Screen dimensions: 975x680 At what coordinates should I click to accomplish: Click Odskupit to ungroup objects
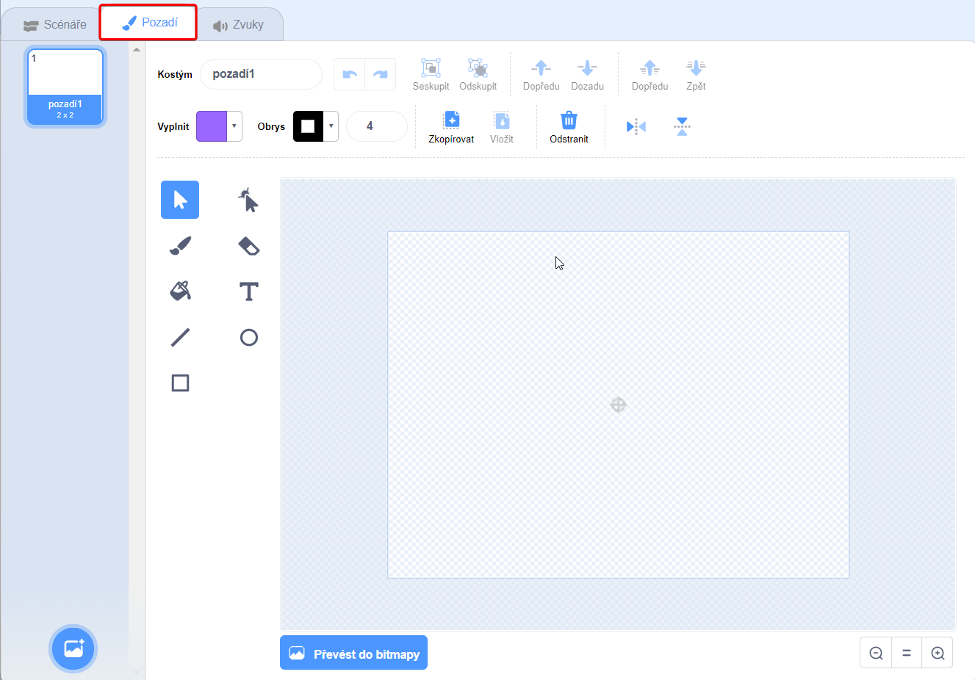(x=478, y=74)
